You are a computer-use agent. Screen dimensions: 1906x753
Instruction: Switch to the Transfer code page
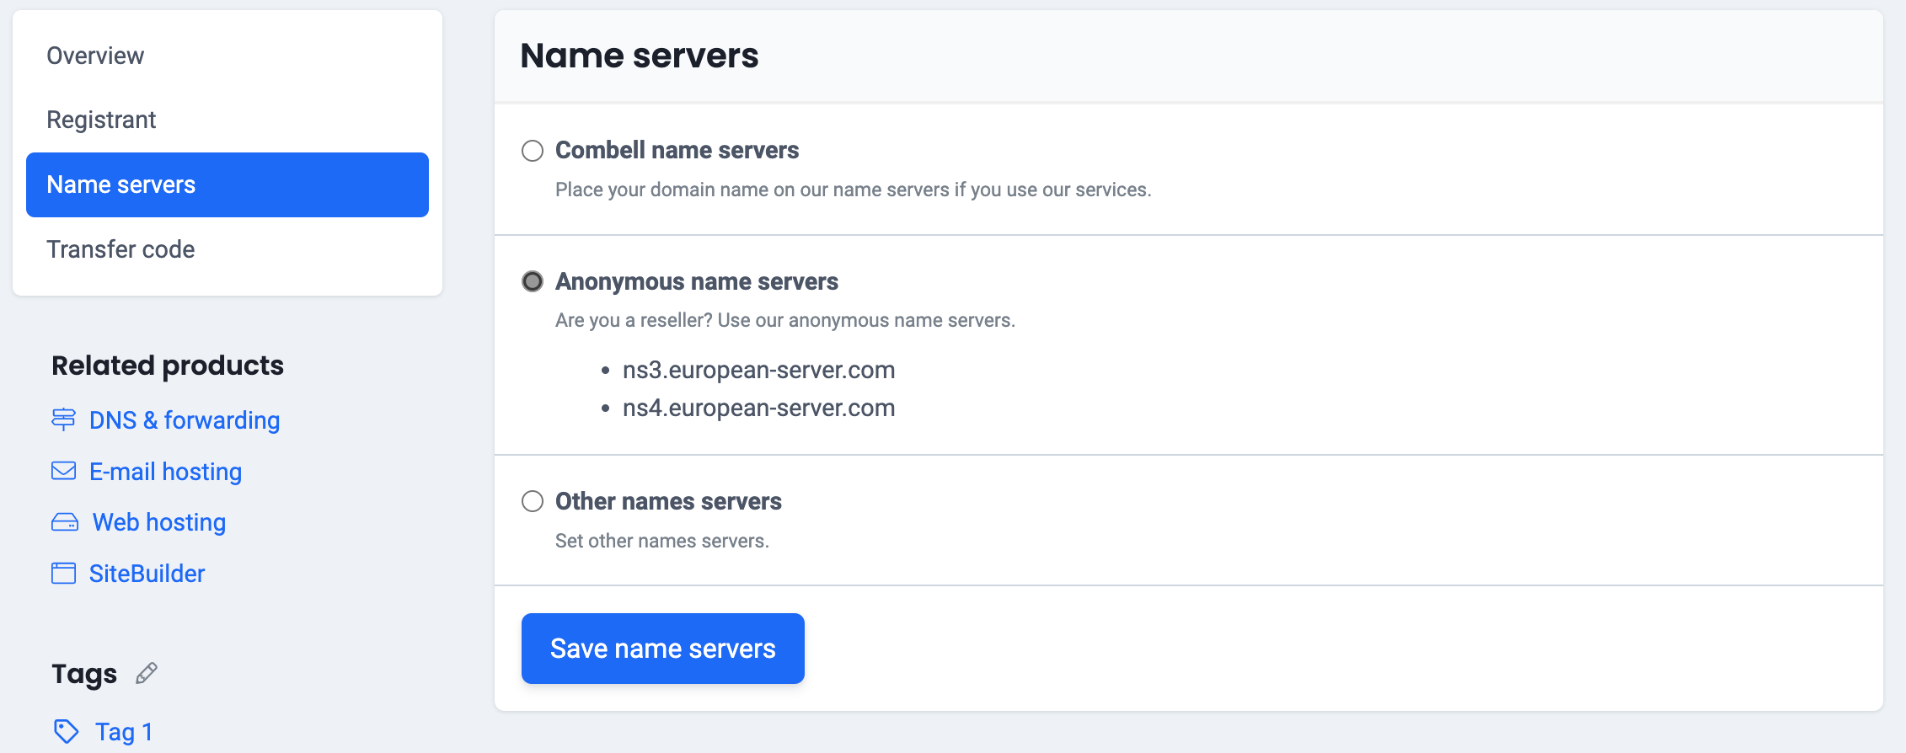[120, 249]
